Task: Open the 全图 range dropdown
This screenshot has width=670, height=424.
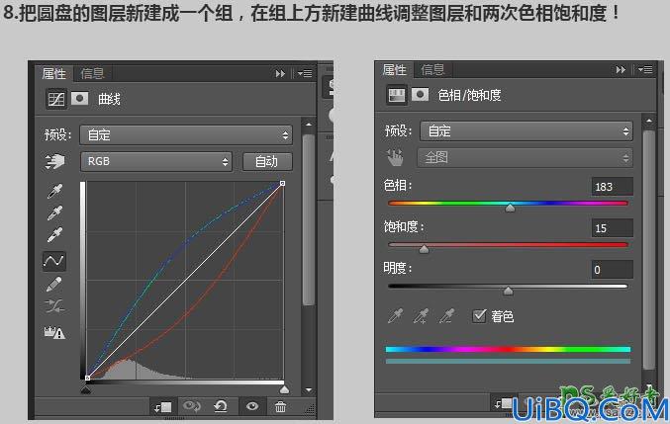Action: tap(525, 158)
